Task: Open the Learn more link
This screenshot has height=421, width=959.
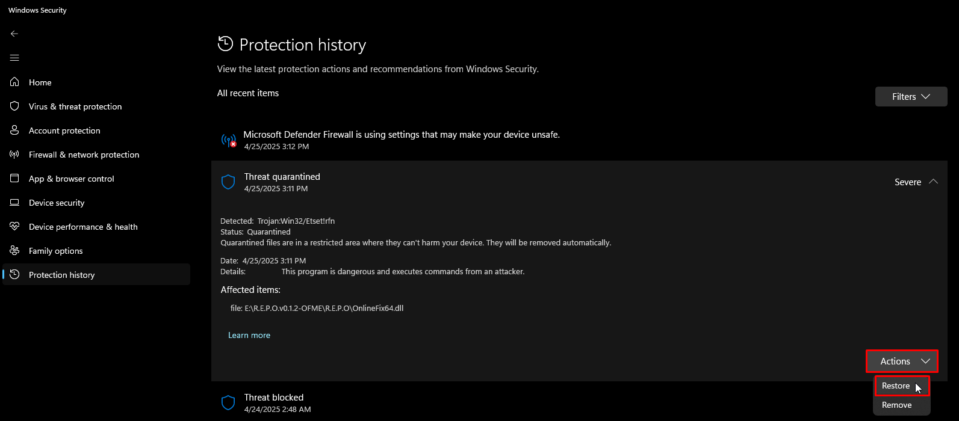Action: point(249,336)
